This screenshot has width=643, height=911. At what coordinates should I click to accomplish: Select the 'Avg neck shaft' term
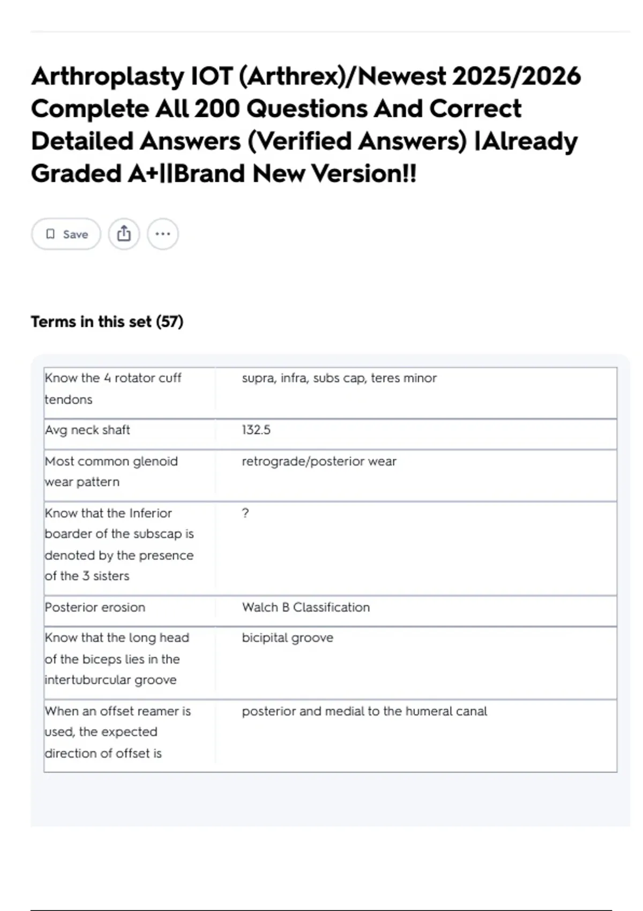click(x=87, y=430)
